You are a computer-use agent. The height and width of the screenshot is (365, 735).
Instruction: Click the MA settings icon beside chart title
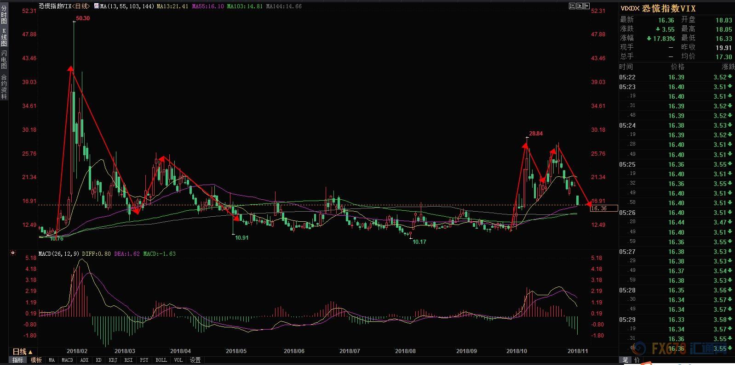(x=96, y=6)
